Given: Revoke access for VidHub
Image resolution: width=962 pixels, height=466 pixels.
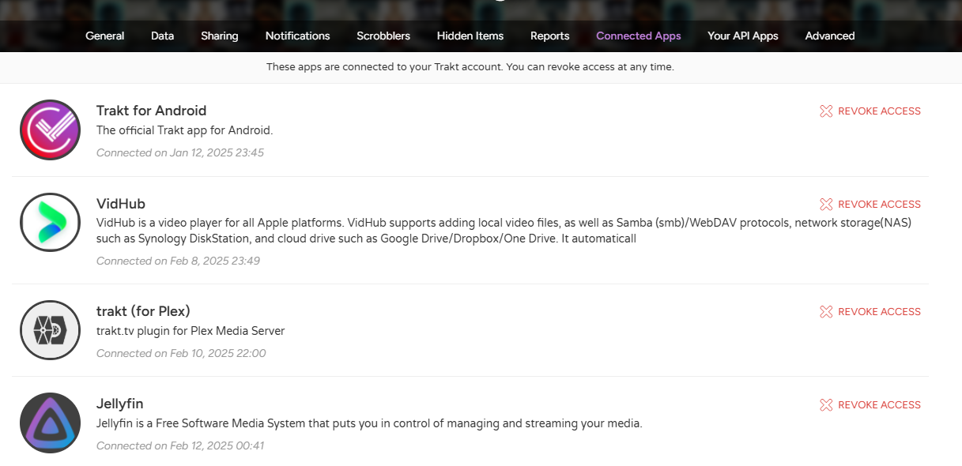Looking at the screenshot, I should point(879,205).
